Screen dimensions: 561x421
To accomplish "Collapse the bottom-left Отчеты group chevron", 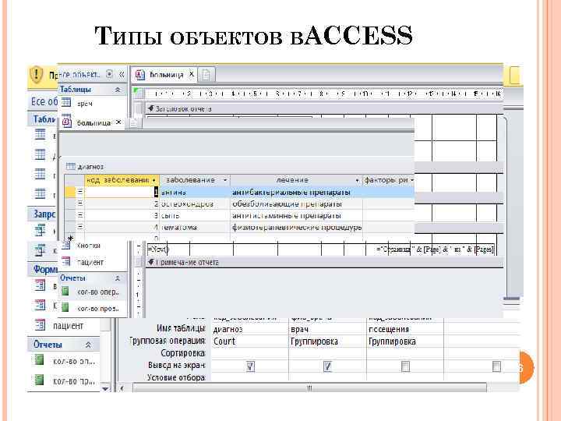I will point(88,345).
